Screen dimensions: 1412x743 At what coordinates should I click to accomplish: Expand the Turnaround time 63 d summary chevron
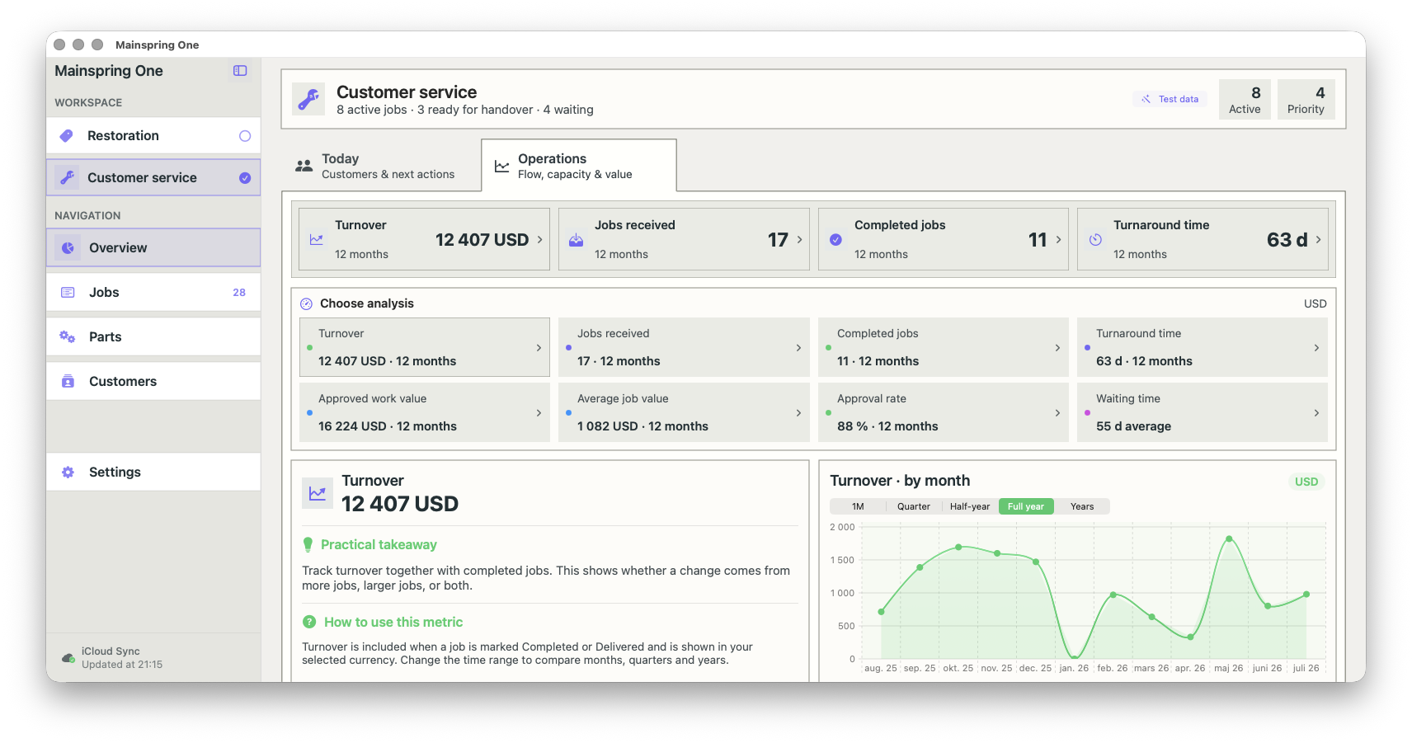pos(1318,239)
